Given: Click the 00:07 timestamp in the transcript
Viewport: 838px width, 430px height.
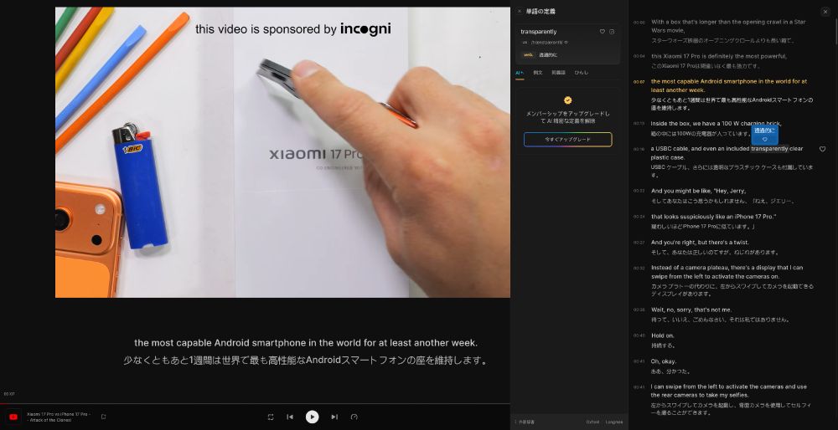Looking at the screenshot, I should coord(639,82).
